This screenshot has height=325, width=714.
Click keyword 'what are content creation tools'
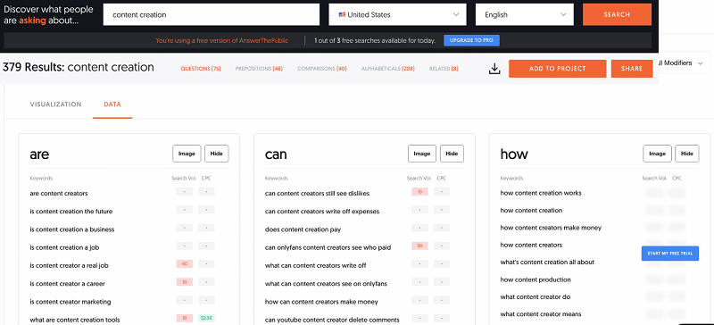[x=75, y=320]
